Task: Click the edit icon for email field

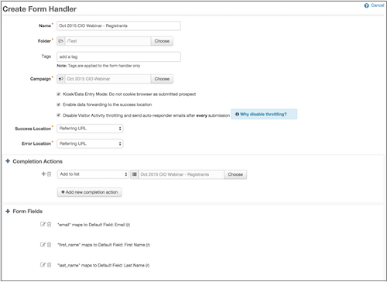Action: [43, 224]
